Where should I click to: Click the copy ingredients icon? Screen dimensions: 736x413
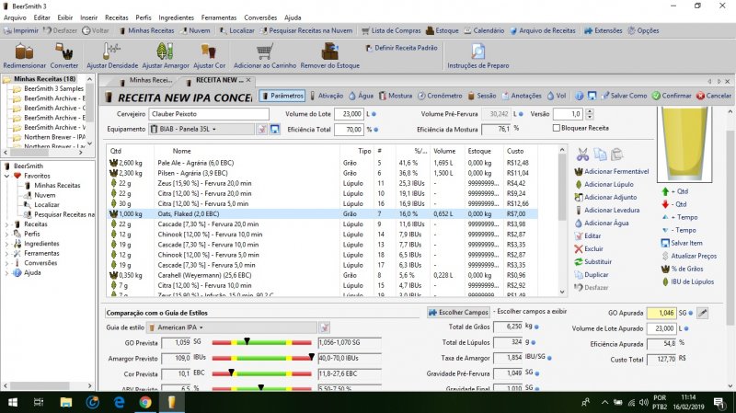pos(600,154)
